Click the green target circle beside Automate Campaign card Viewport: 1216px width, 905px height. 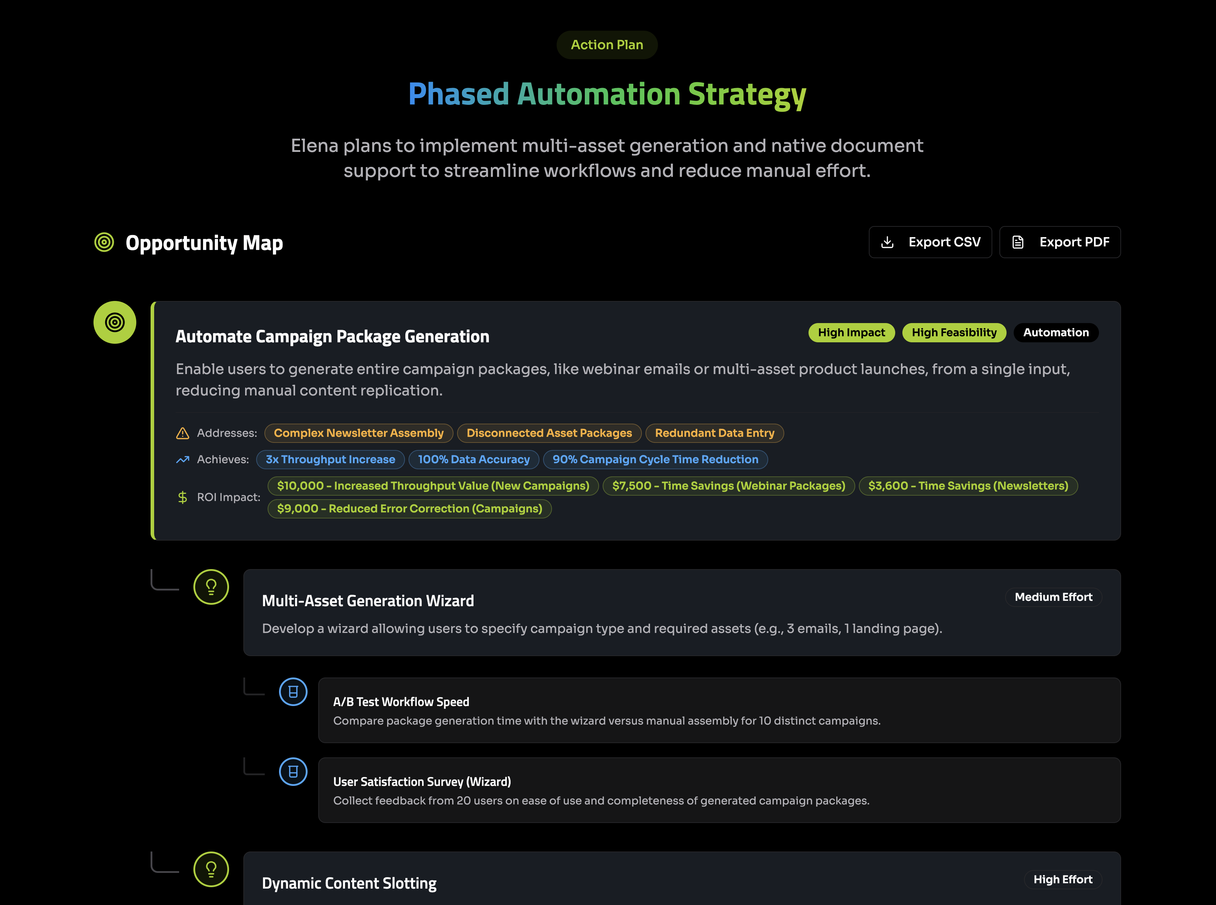pyautogui.click(x=115, y=322)
